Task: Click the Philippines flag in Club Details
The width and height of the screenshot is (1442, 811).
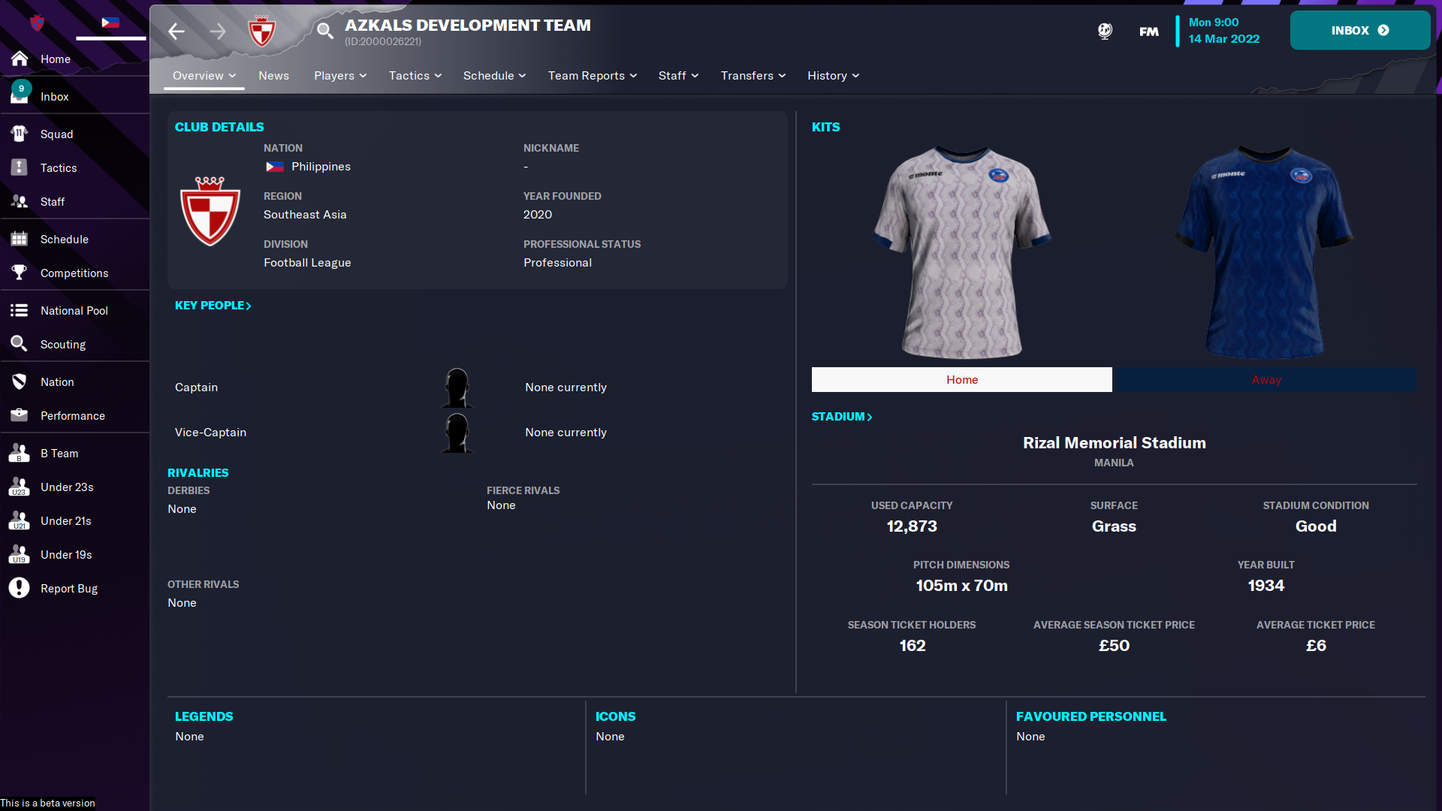Action: [274, 167]
